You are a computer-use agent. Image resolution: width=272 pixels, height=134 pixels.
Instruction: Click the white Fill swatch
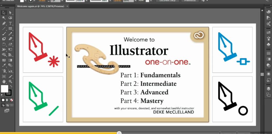pos(5,89)
